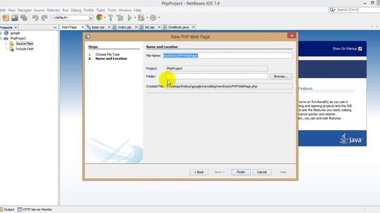This screenshot has width=380, height=213.
Task: Open the Navigate menu
Action: coord(24,10)
